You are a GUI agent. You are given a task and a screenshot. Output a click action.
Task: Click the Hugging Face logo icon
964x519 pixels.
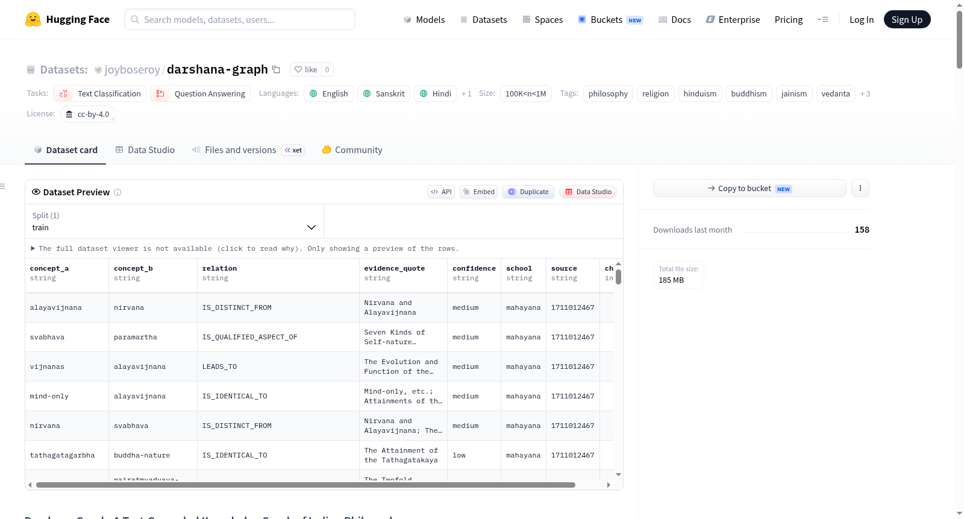coord(33,19)
